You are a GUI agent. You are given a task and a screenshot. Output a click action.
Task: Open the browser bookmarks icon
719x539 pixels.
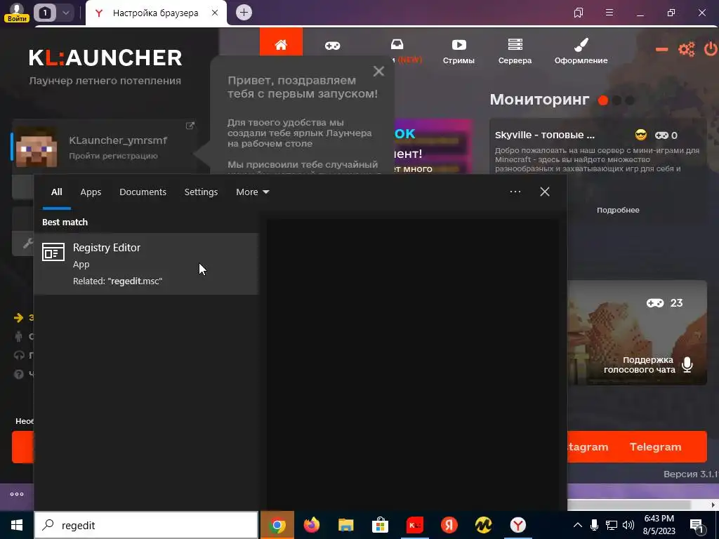pyautogui.click(x=579, y=13)
